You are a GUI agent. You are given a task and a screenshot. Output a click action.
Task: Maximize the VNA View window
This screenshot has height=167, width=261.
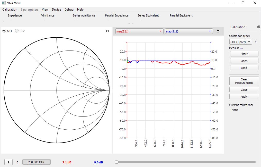pyautogui.click(x=243, y=3)
